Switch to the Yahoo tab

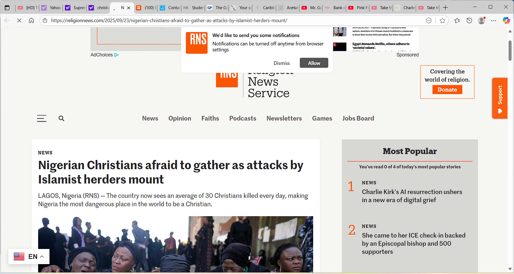click(51, 7)
